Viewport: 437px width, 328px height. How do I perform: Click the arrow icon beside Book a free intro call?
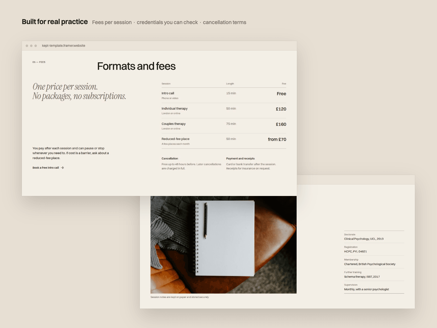click(62, 168)
